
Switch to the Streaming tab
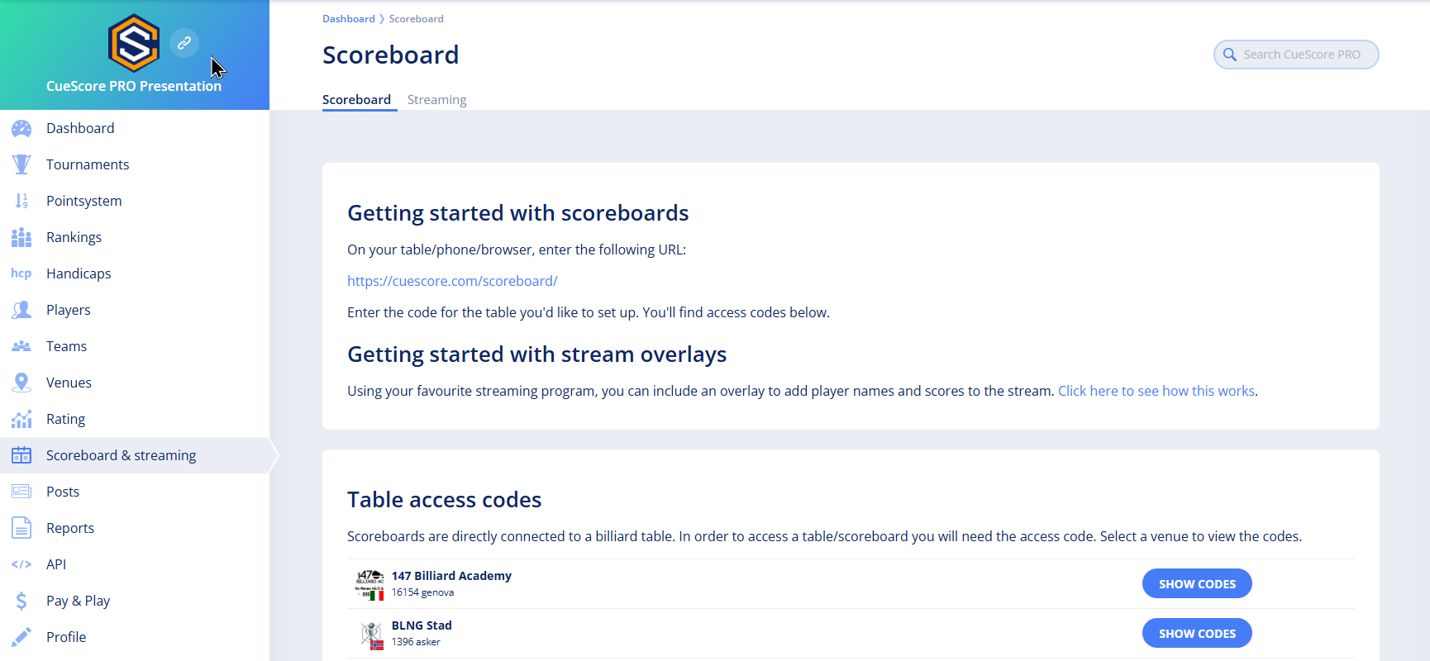436,99
